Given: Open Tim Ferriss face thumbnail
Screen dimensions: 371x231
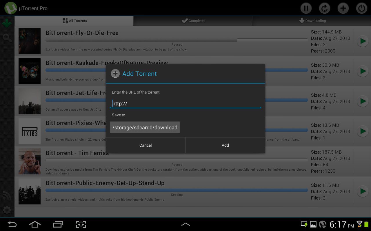Looking at the screenshot, I should (30, 161).
